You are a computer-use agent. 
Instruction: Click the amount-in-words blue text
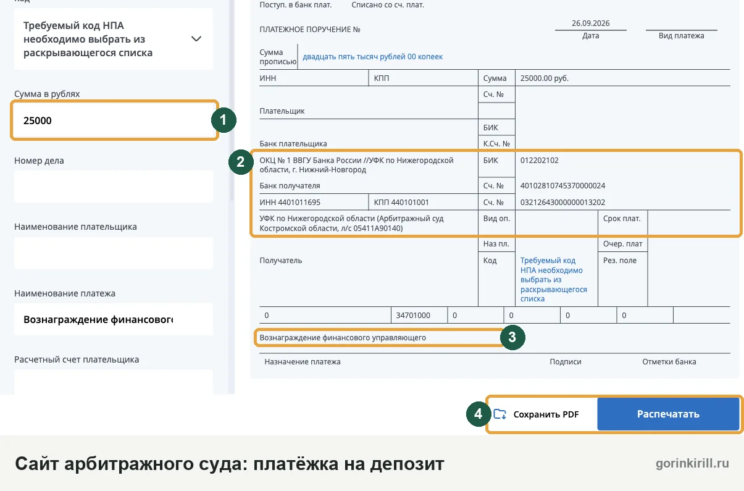pyautogui.click(x=372, y=57)
